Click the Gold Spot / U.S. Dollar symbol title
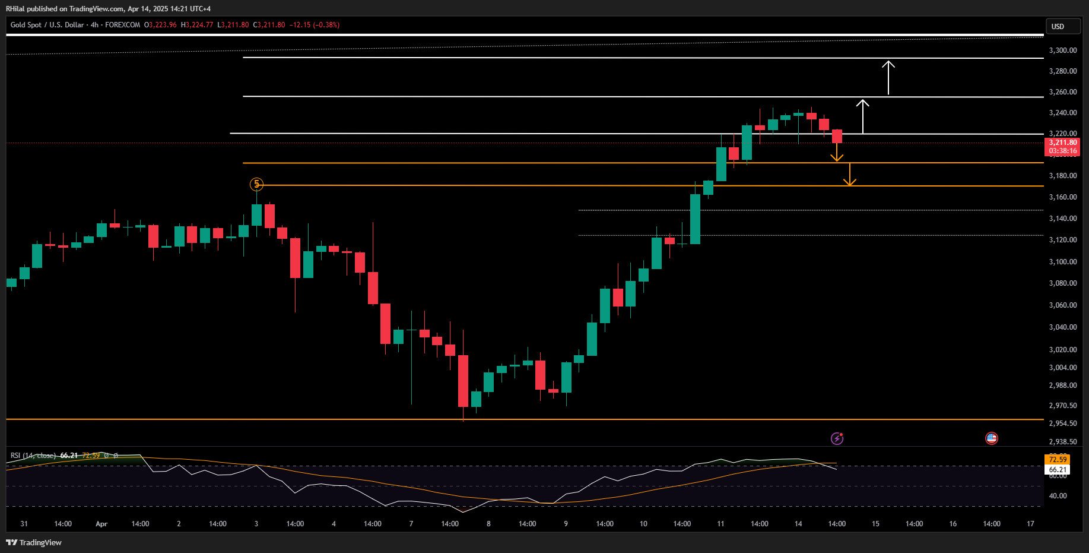The height and width of the screenshot is (553, 1089). point(47,25)
